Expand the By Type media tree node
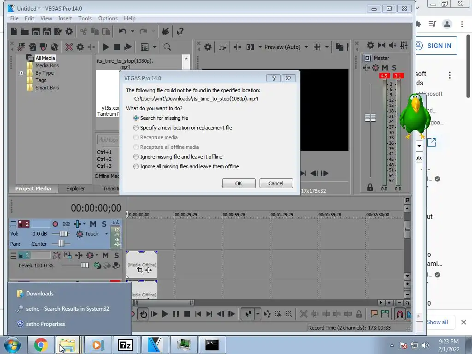Image resolution: width=472 pixels, height=354 pixels. (x=21, y=73)
